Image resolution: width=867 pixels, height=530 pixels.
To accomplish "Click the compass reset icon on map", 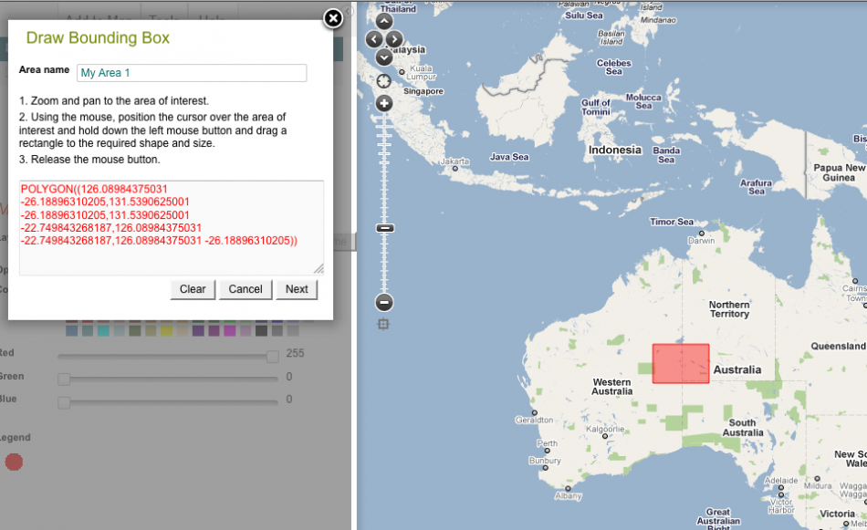I will coord(384,81).
